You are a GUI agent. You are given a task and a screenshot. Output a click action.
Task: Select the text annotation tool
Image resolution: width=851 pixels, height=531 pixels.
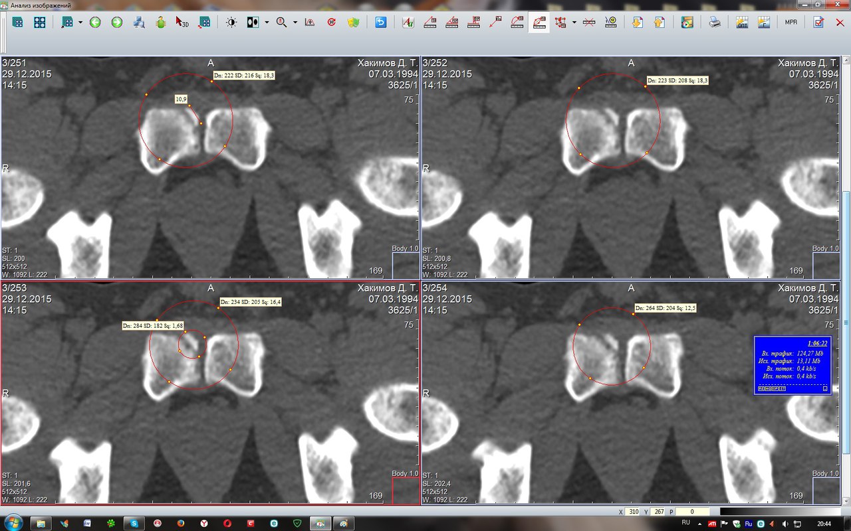(408, 22)
